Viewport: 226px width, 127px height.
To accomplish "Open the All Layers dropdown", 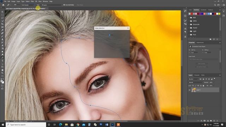I will [52, 5].
